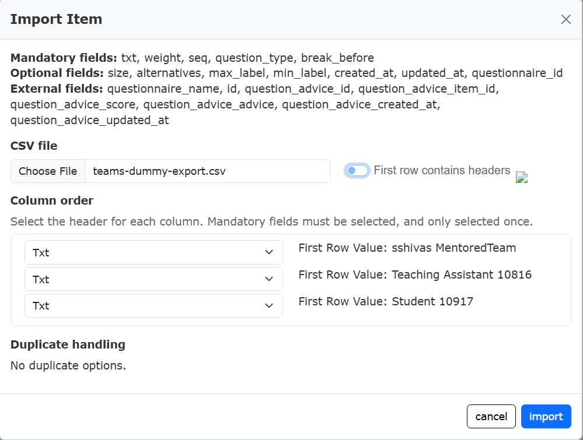
Task: Click the "First Row Value: Student 10917" text
Action: coord(386,301)
